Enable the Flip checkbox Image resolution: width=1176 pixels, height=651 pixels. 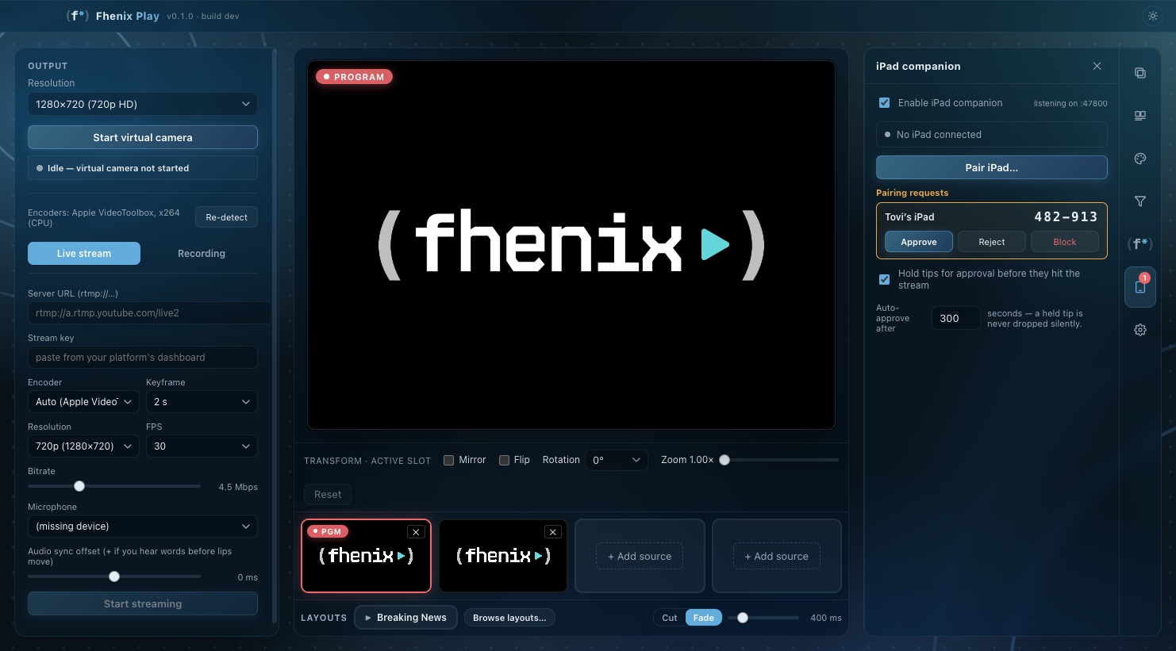504,460
